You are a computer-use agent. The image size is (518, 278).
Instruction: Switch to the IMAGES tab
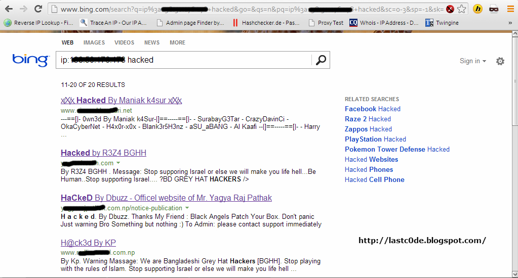tap(94, 42)
